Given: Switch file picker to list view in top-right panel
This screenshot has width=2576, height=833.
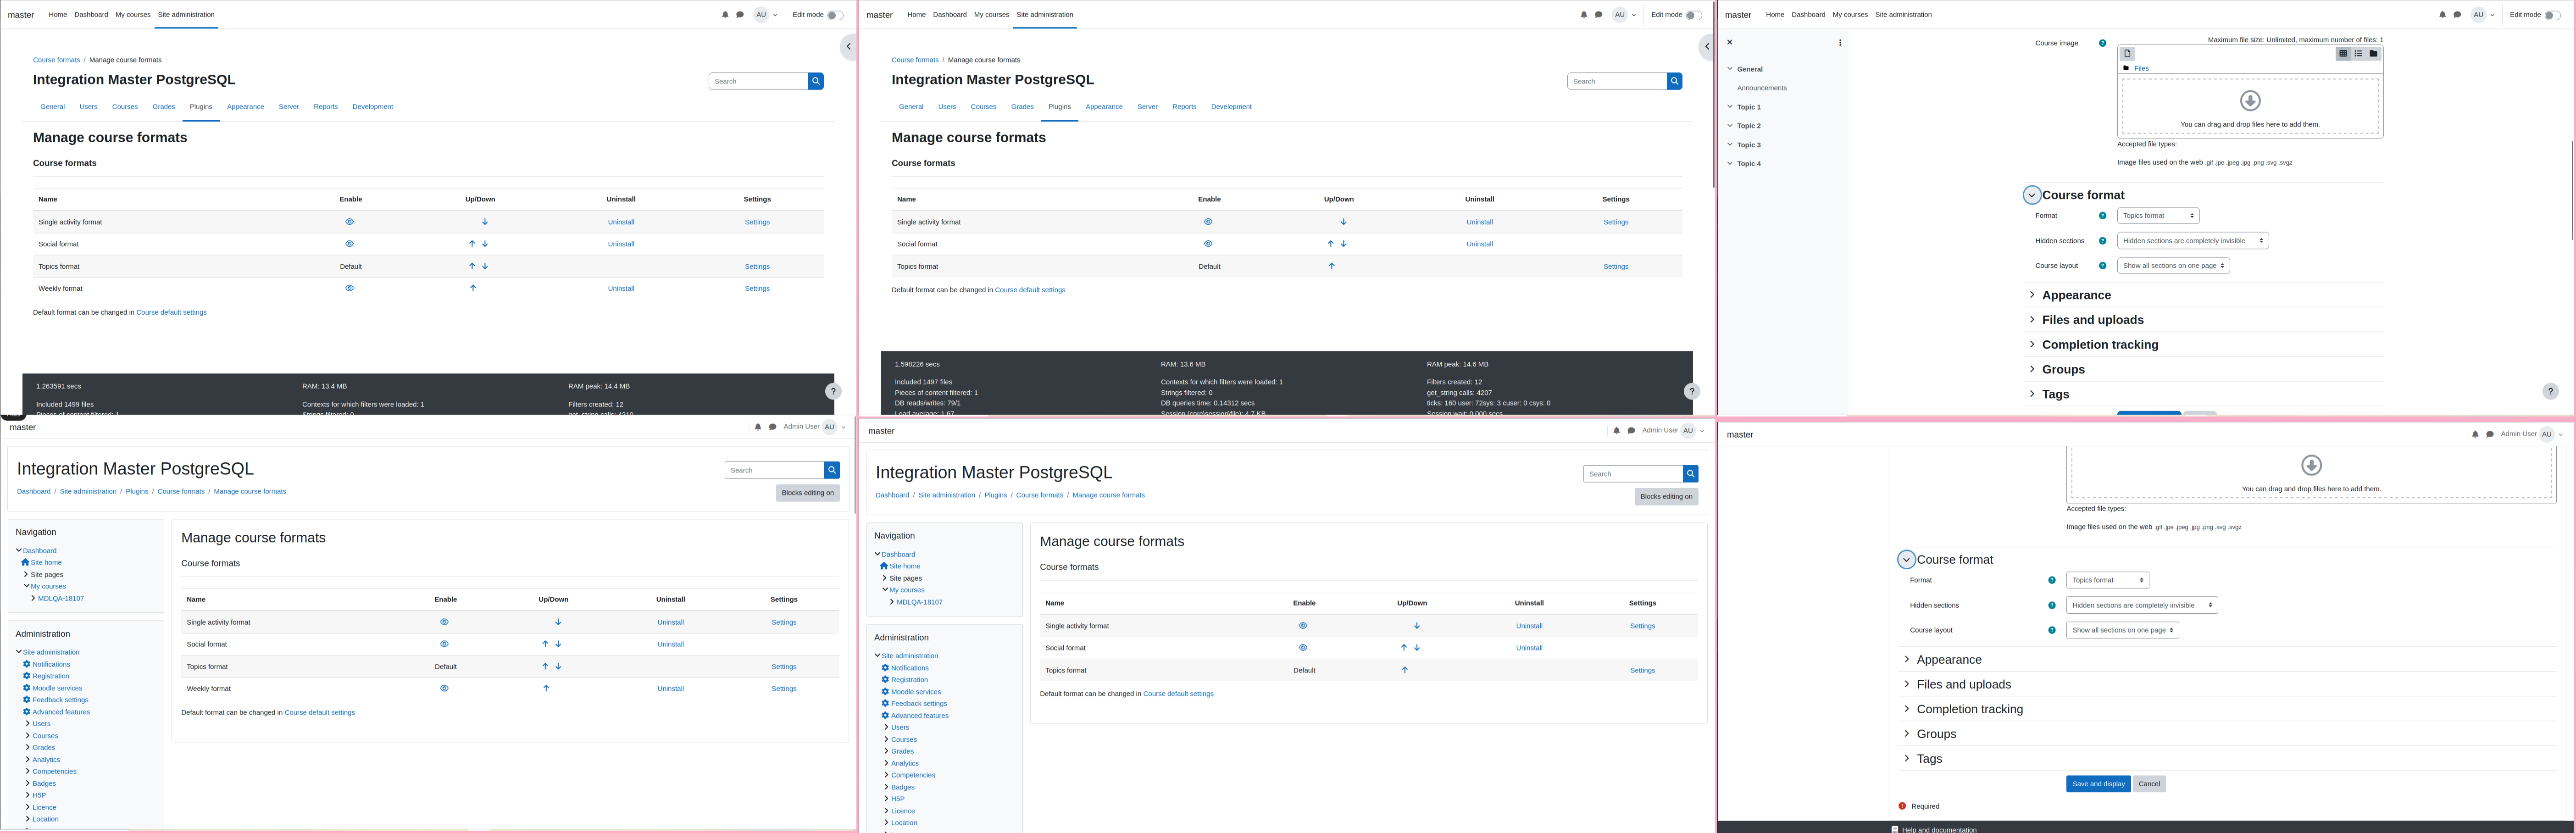Looking at the screenshot, I should point(2358,54).
